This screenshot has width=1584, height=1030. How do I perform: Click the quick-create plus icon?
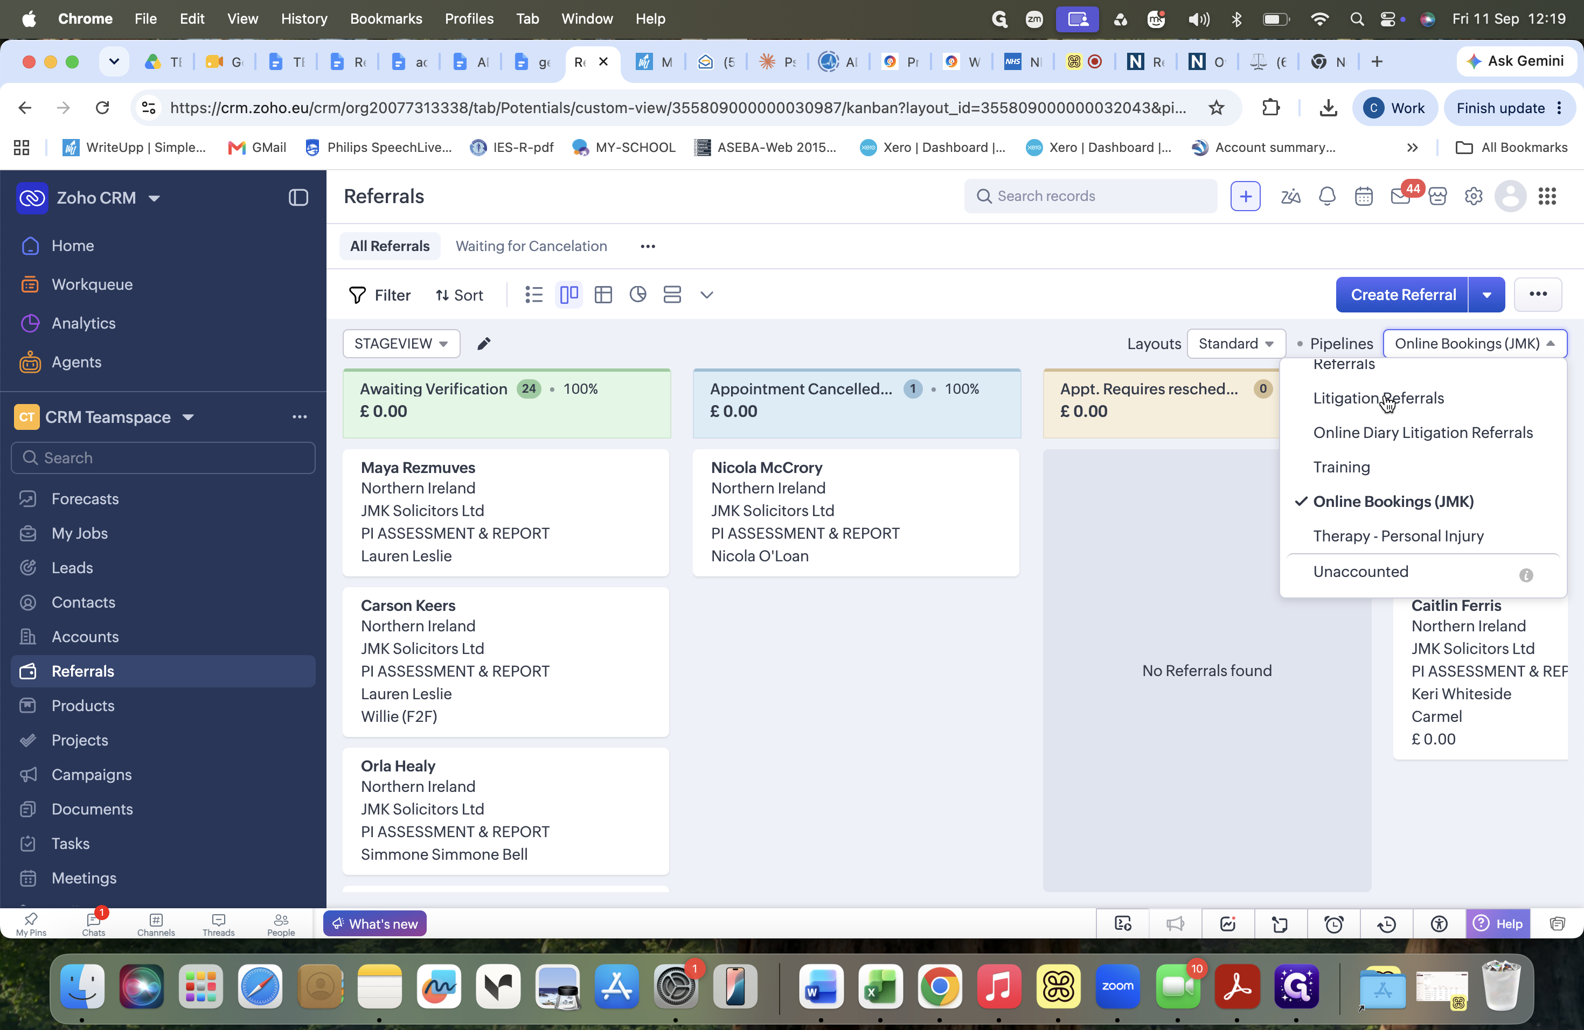pyautogui.click(x=1245, y=196)
